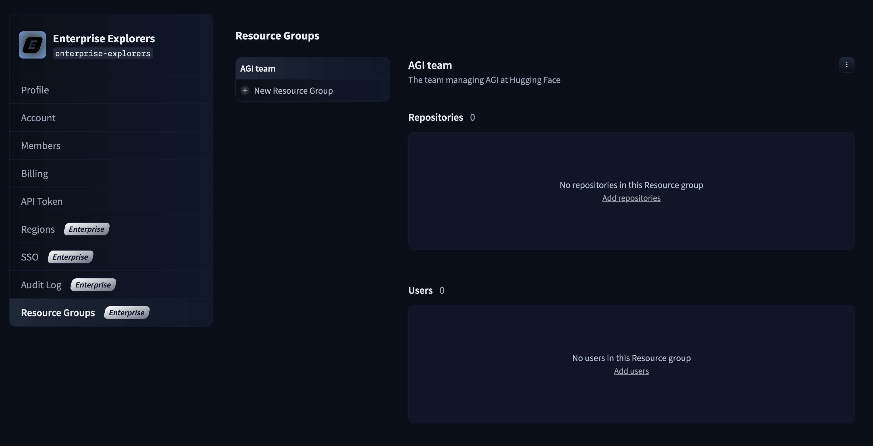Open the Profile settings page
Viewport: 873px width, 446px height.
tap(35, 90)
